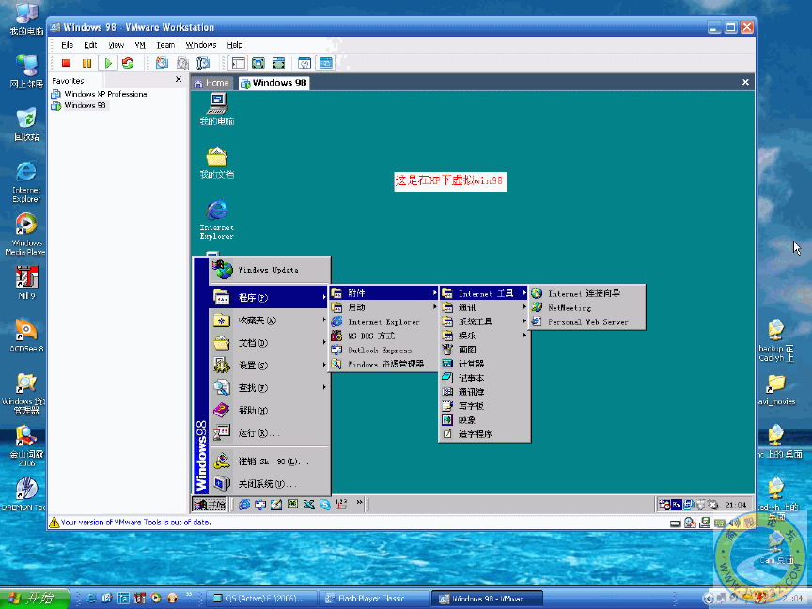Click NetMeeting menu entry

click(586, 307)
